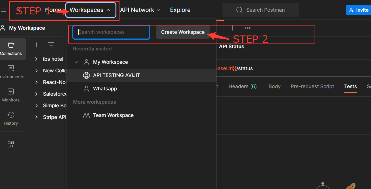Expand the Stripe API collection
This screenshot has height=189, width=371.
[x=36, y=117]
